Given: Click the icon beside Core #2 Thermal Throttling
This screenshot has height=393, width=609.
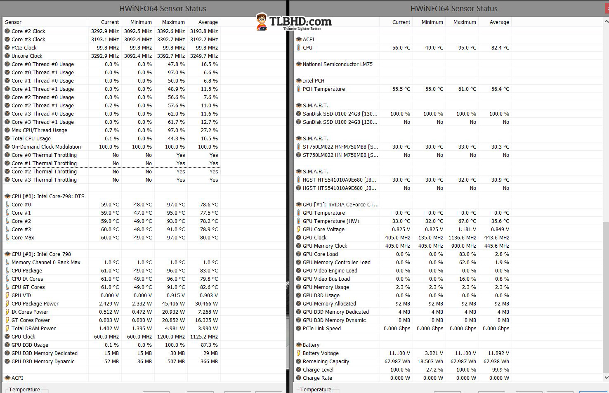Looking at the screenshot, I should click(x=7, y=171).
